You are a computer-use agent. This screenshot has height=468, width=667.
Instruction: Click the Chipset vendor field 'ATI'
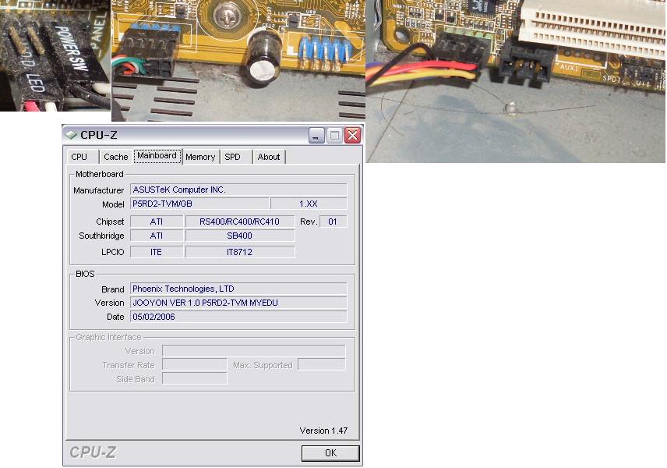(157, 222)
